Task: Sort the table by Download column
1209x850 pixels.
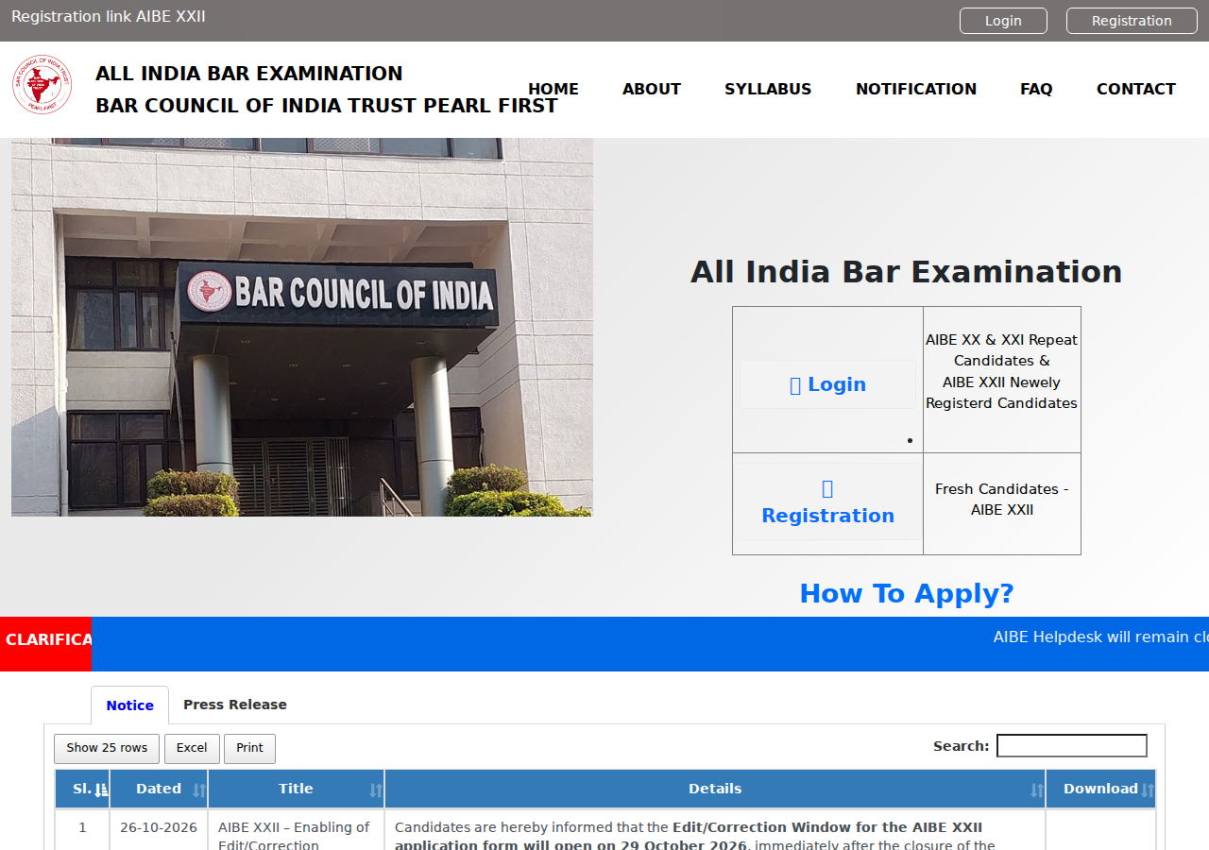Action: coord(1100,790)
